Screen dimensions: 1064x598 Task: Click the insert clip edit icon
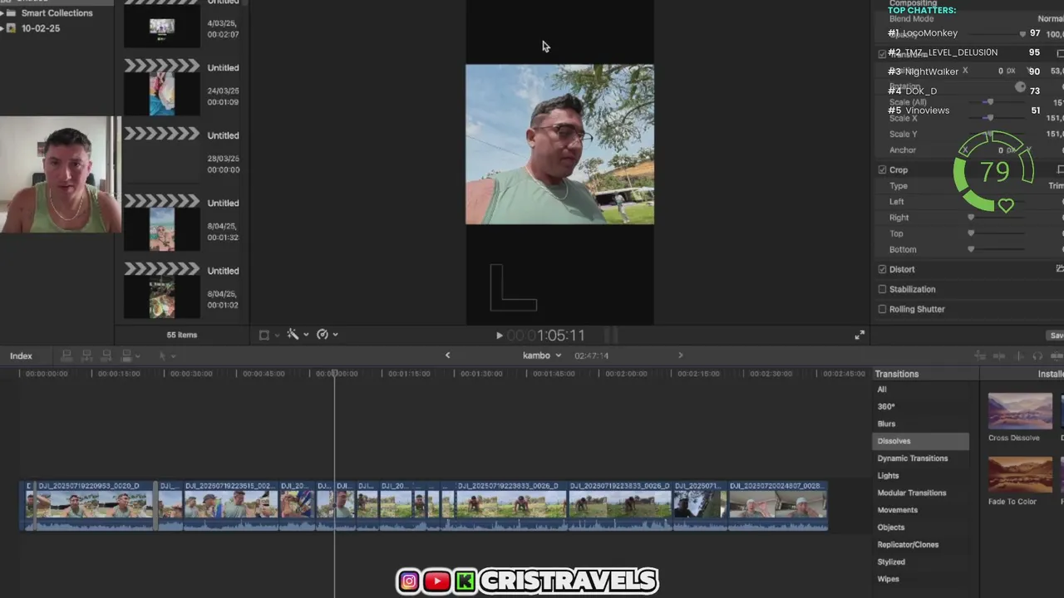point(86,355)
